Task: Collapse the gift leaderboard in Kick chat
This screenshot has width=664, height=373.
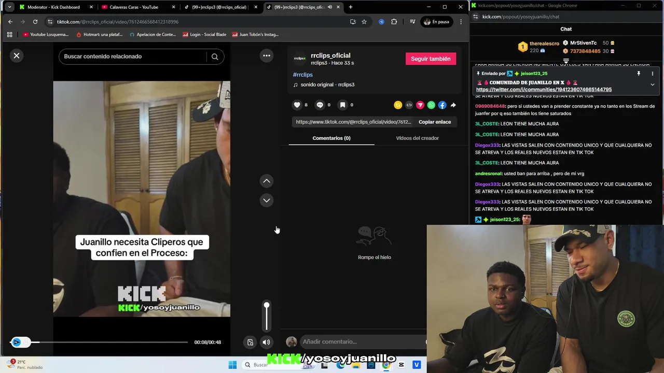Action: 566,61
